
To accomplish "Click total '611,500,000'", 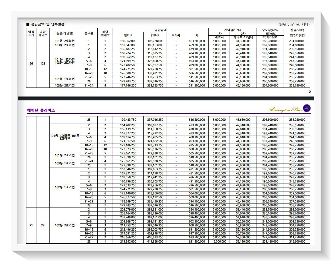I will [x=197, y=229].
